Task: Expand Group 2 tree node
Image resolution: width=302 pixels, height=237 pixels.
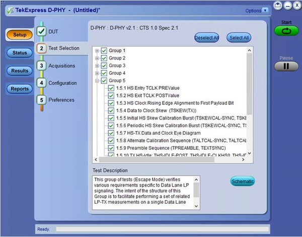Action: (x=97, y=58)
